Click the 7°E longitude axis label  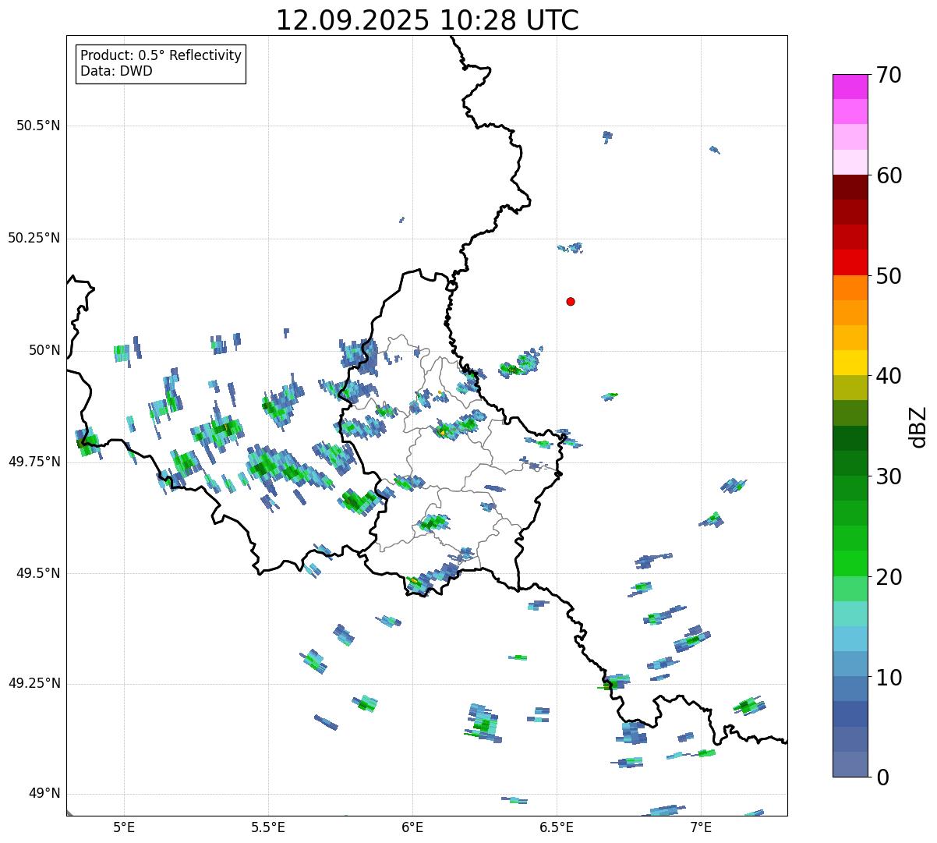click(x=702, y=827)
